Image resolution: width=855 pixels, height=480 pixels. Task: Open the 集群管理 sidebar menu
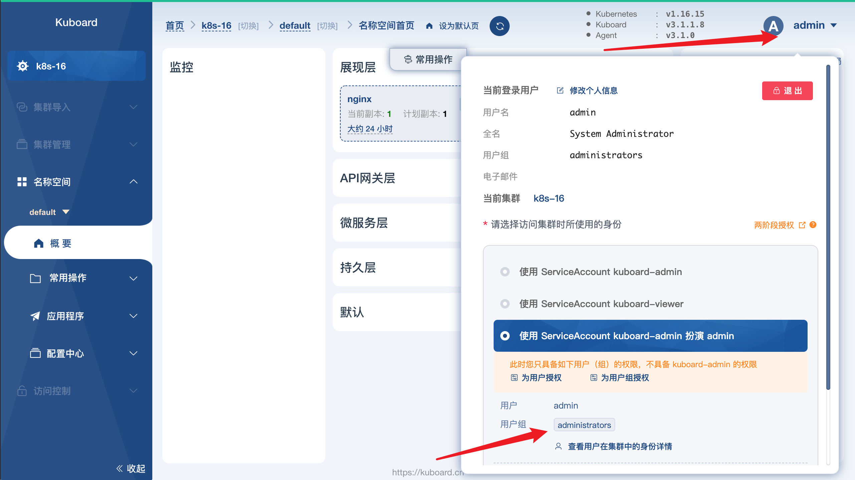coord(76,145)
